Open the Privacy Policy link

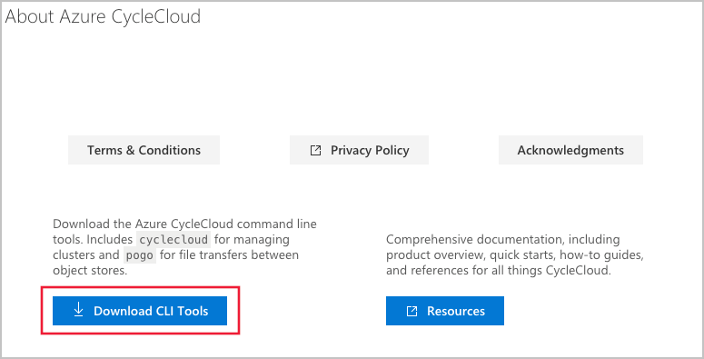tap(359, 150)
